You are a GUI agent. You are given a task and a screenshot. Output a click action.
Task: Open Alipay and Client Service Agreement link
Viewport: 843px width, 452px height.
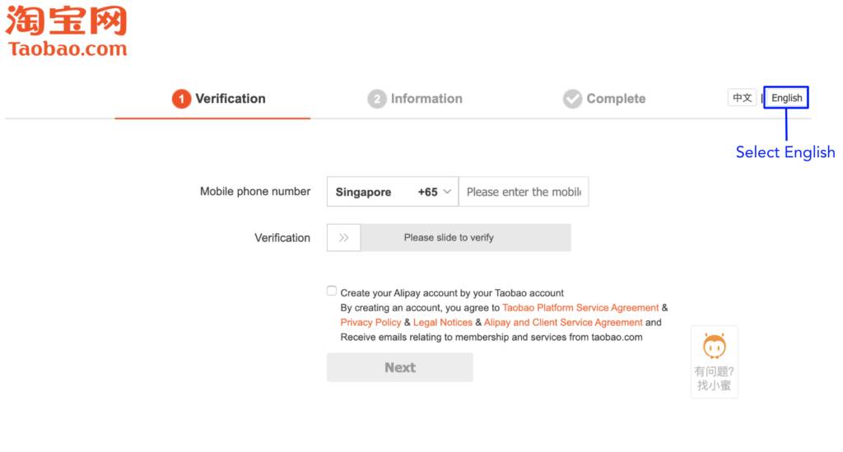pyautogui.click(x=563, y=323)
